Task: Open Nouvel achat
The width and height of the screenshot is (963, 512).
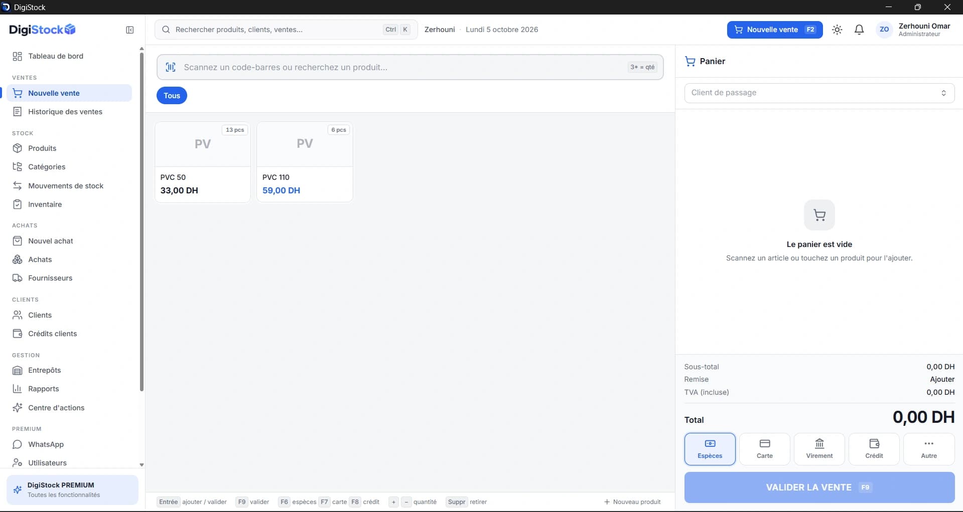Action: coord(69,241)
